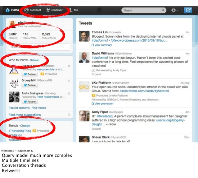
Task: Click the 1m timestamp on Tomas Lin tweet
Action: pyautogui.click(x=187, y=32)
